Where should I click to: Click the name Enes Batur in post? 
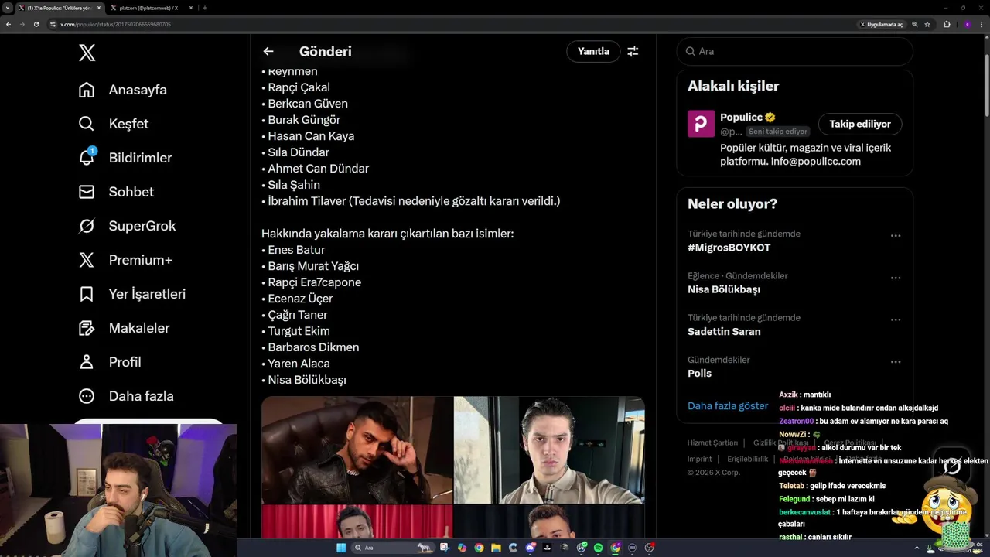(296, 250)
